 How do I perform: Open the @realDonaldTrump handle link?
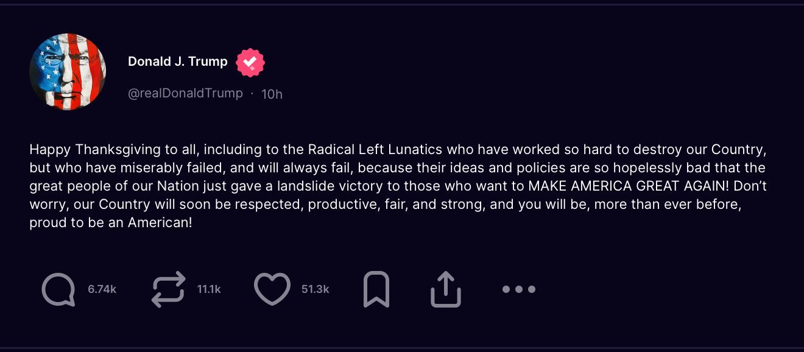point(185,93)
